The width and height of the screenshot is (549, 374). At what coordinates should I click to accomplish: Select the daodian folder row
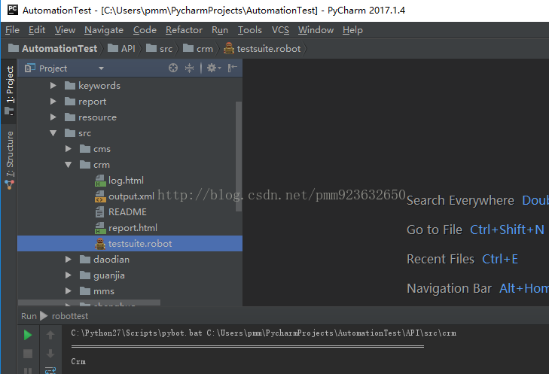[130, 260]
